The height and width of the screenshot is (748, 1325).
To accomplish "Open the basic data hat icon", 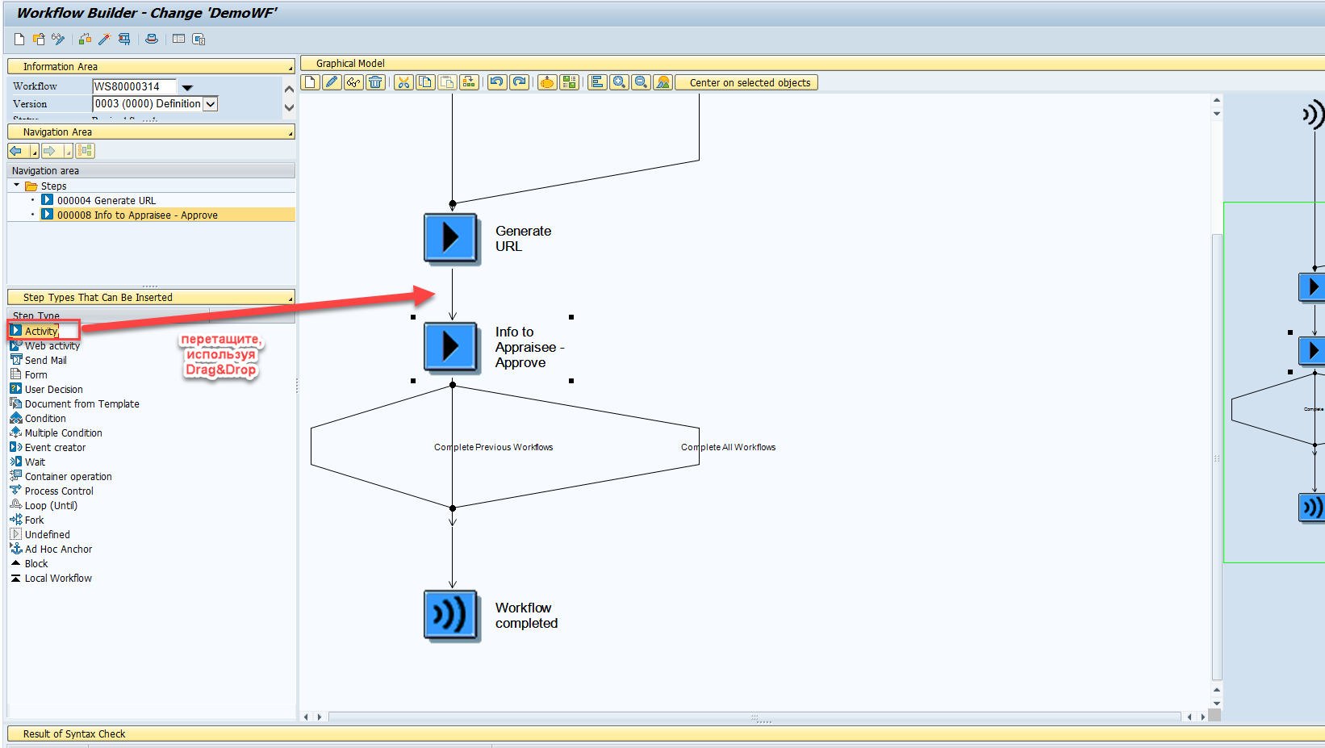I will coord(152,39).
